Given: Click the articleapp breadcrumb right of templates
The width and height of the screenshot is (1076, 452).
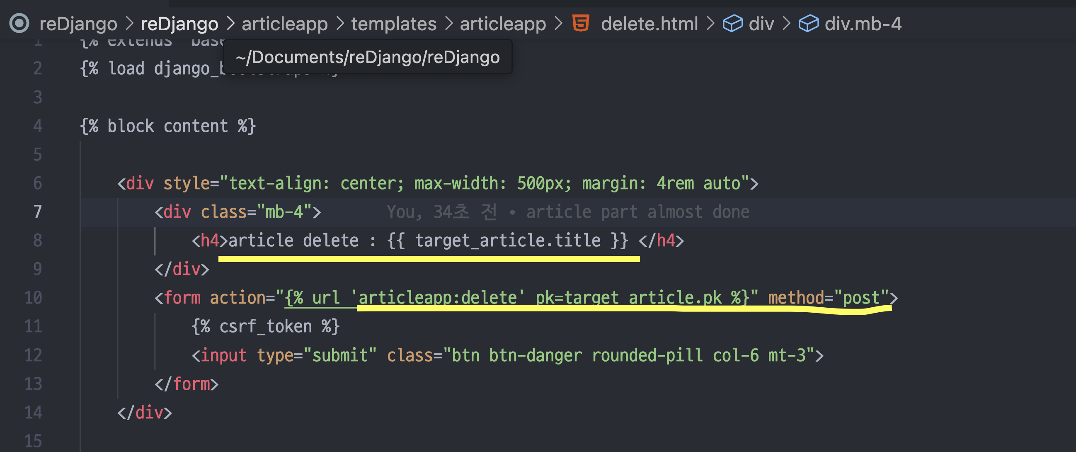Looking at the screenshot, I should [503, 24].
